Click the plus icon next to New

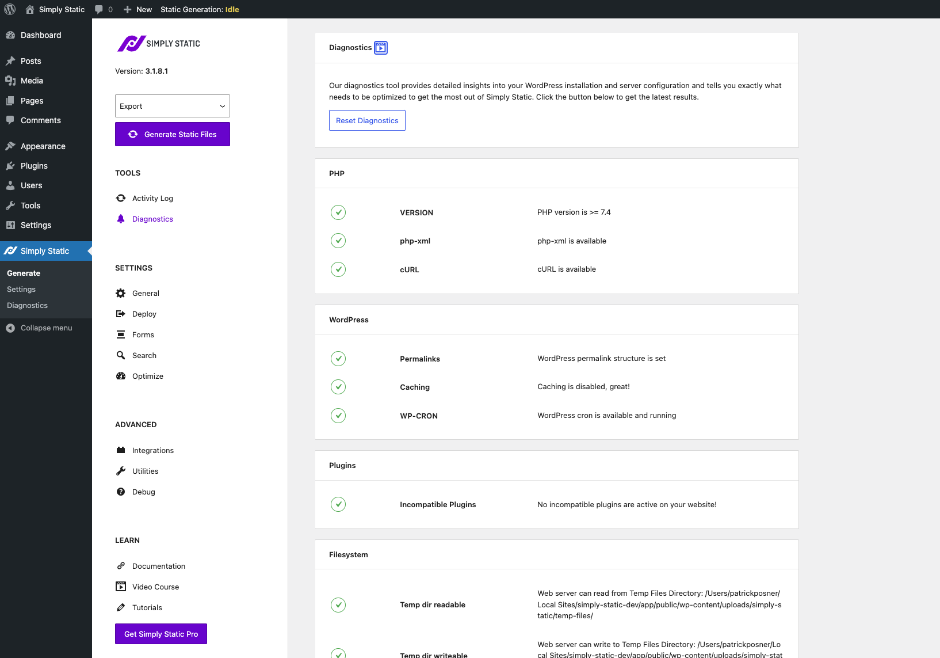coord(128,9)
